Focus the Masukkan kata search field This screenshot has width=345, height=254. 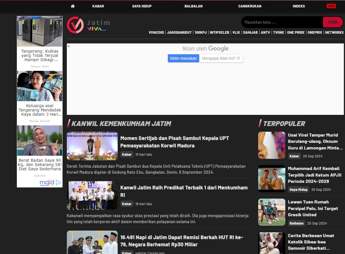click(x=282, y=22)
